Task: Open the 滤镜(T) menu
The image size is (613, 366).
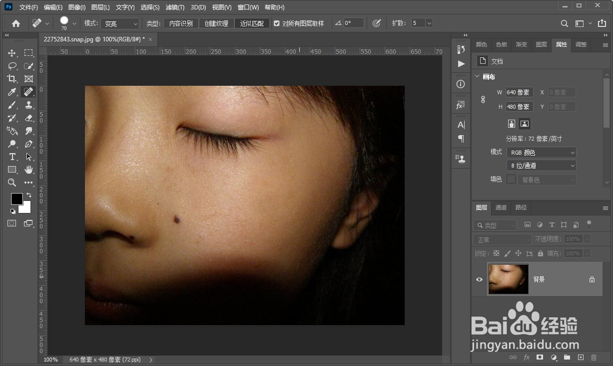Action: (x=174, y=7)
